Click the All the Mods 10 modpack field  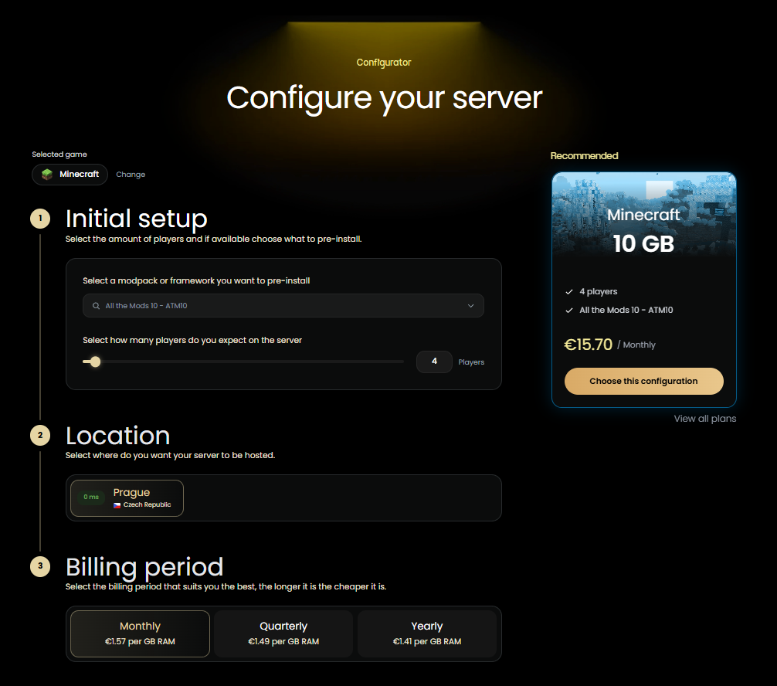pos(283,305)
